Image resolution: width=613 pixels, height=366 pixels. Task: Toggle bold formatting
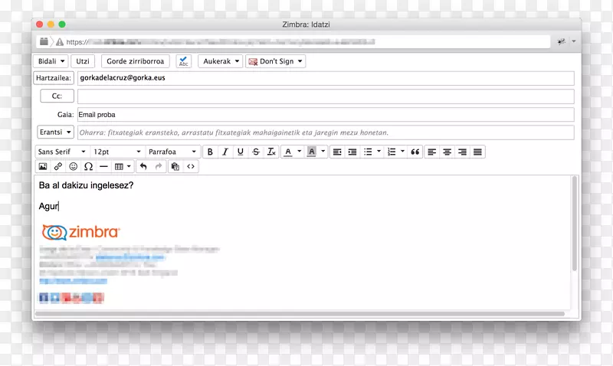tap(210, 152)
